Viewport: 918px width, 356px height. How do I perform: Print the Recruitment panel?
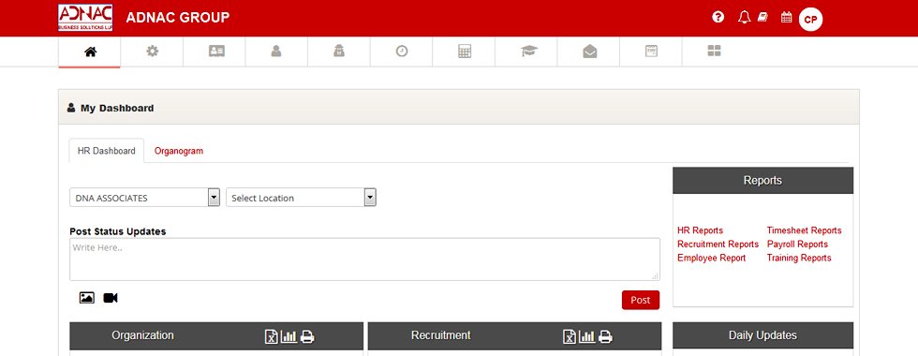(x=605, y=336)
